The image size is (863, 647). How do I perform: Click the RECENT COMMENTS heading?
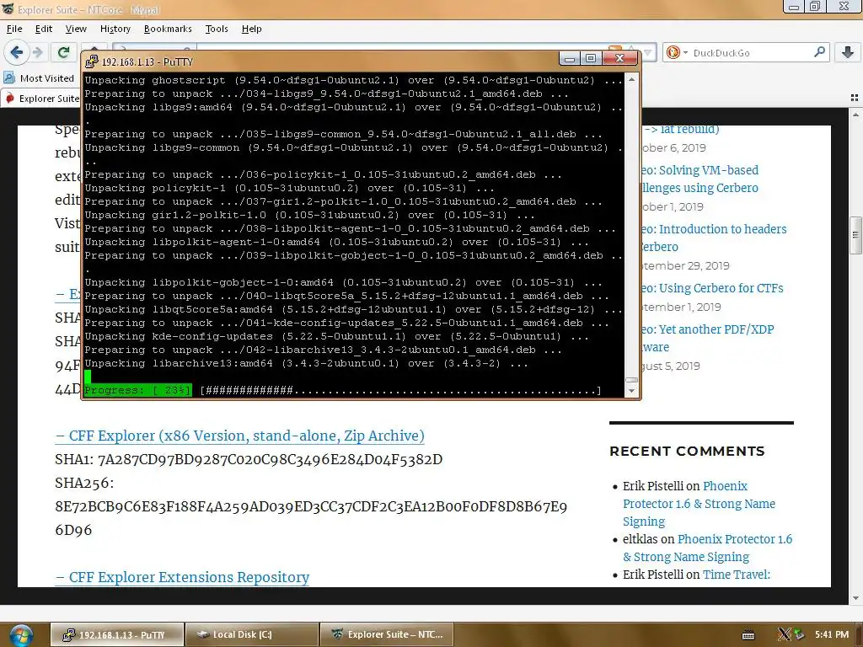[x=687, y=452]
